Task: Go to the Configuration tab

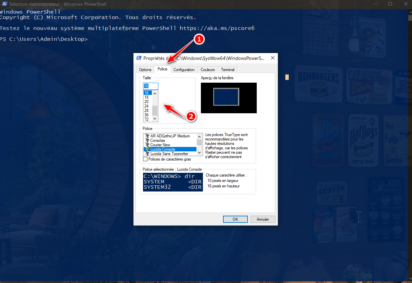Action: click(x=184, y=70)
